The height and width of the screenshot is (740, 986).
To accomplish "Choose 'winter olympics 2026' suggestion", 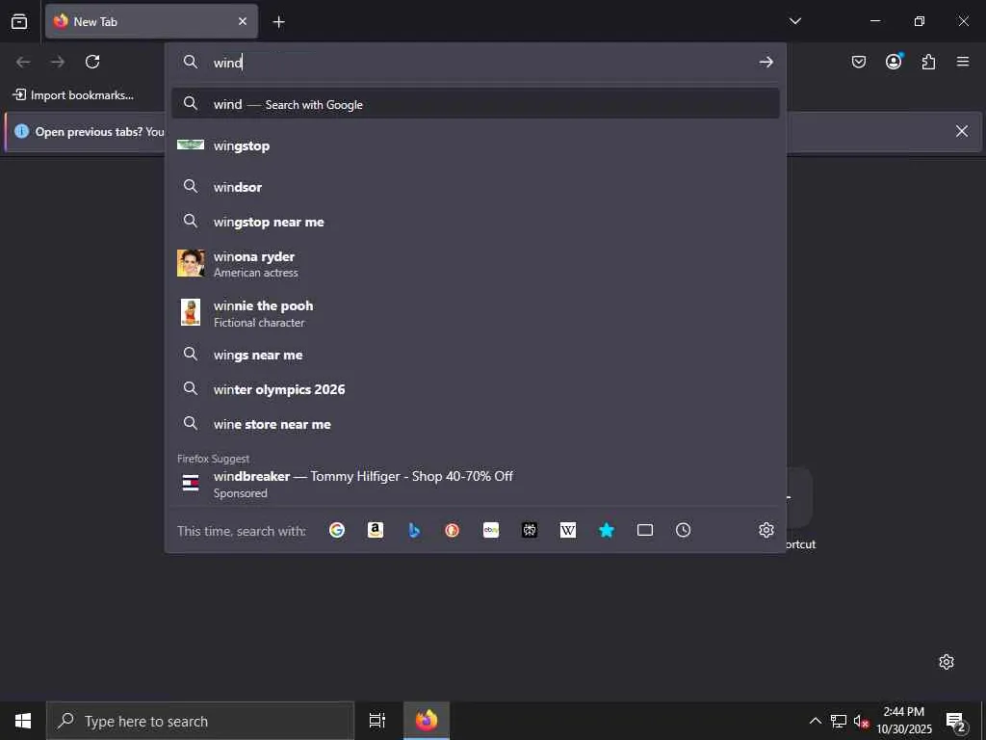I will point(476,389).
